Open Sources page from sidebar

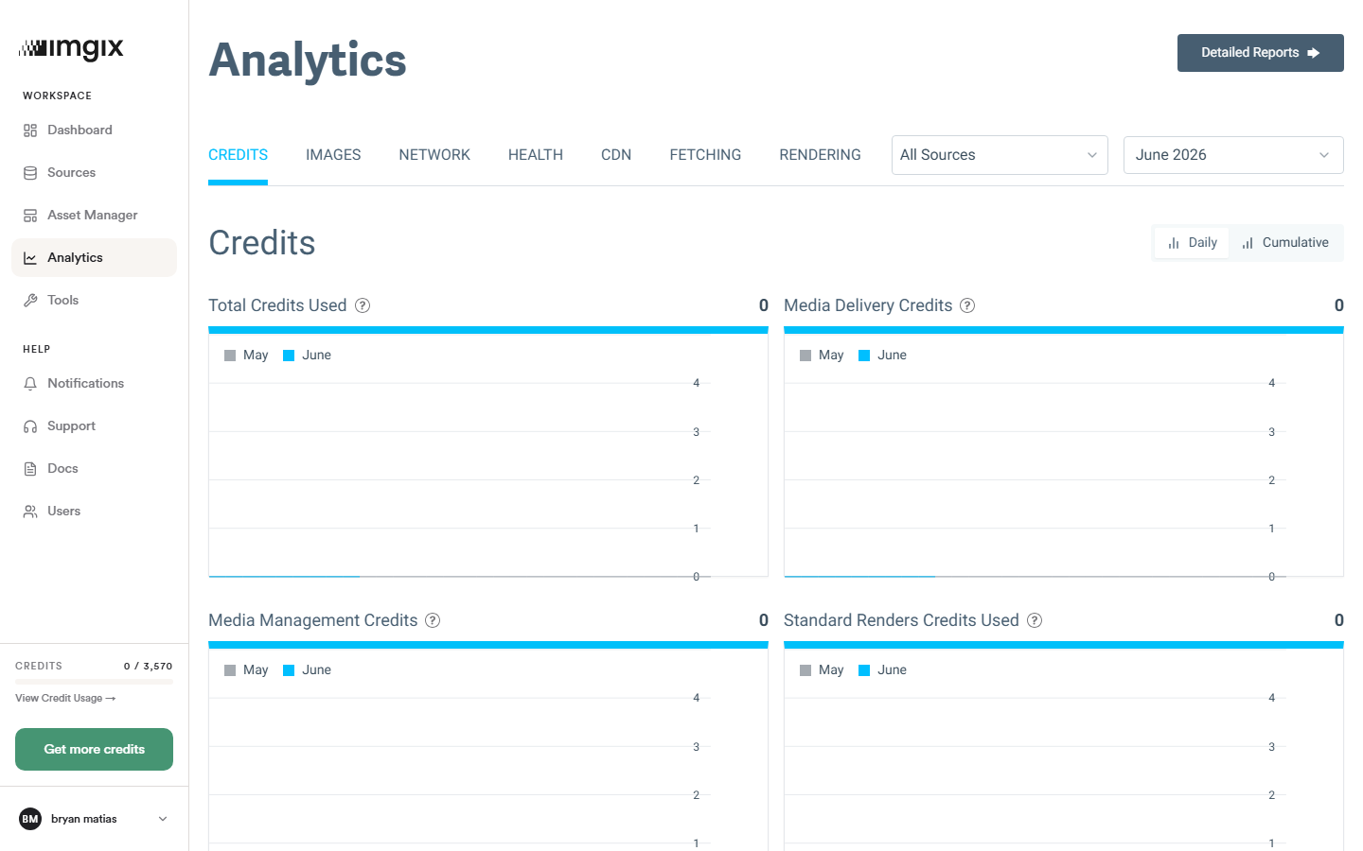[x=94, y=173]
